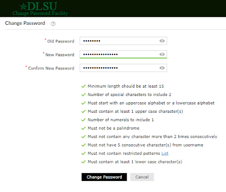Click the lowercase character rule checkmark

(x=83, y=162)
